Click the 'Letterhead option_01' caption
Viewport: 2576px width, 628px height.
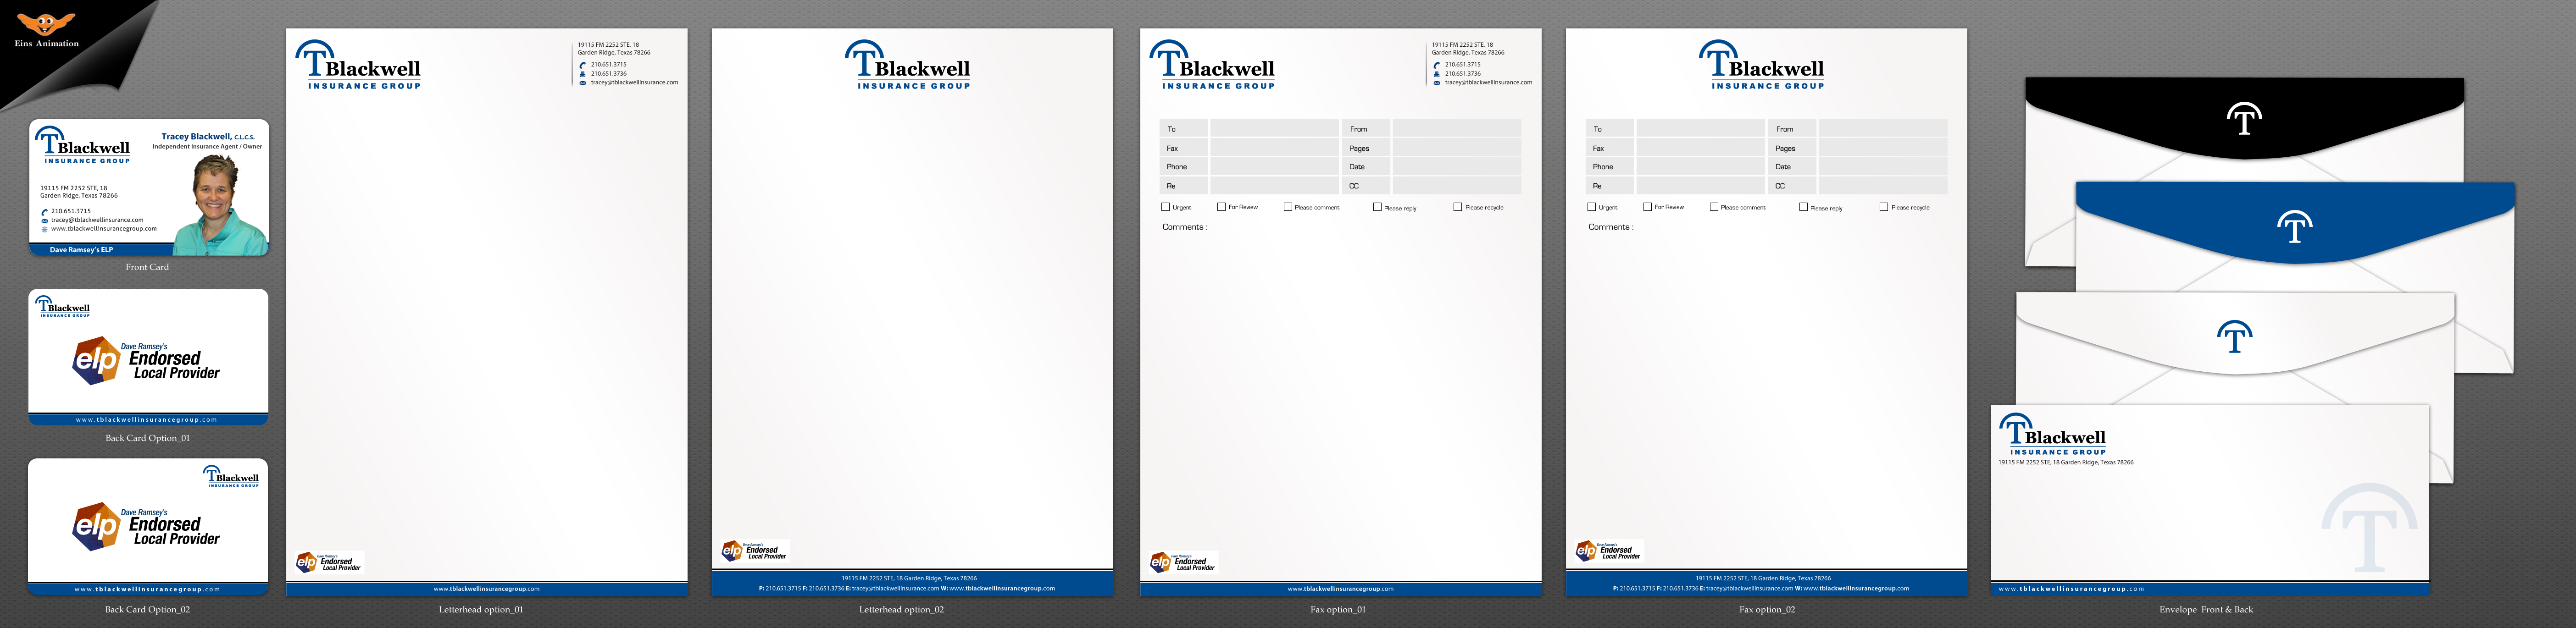[481, 609]
